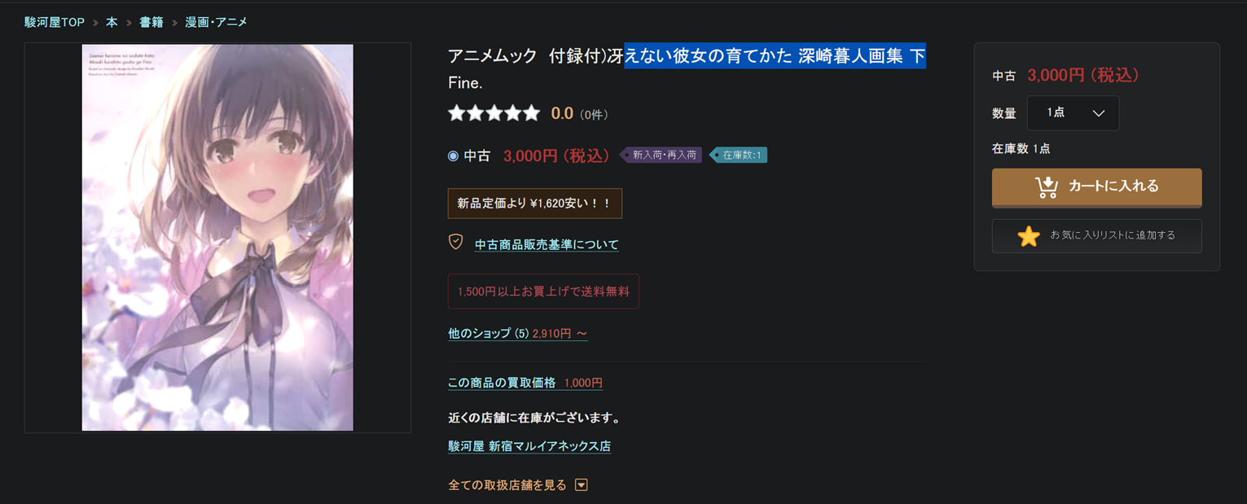Expand 全ての取扱店舗を見る store list
The height and width of the screenshot is (504, 1247).
(x=507, y=485)
